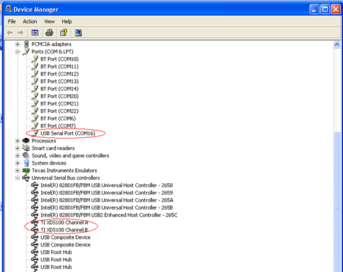Image resolution: width=343 pixels, height=272 pixels.
Task: Select Intel USB2 Enhanced Host Controller - 265C
Action: point(109,215)
